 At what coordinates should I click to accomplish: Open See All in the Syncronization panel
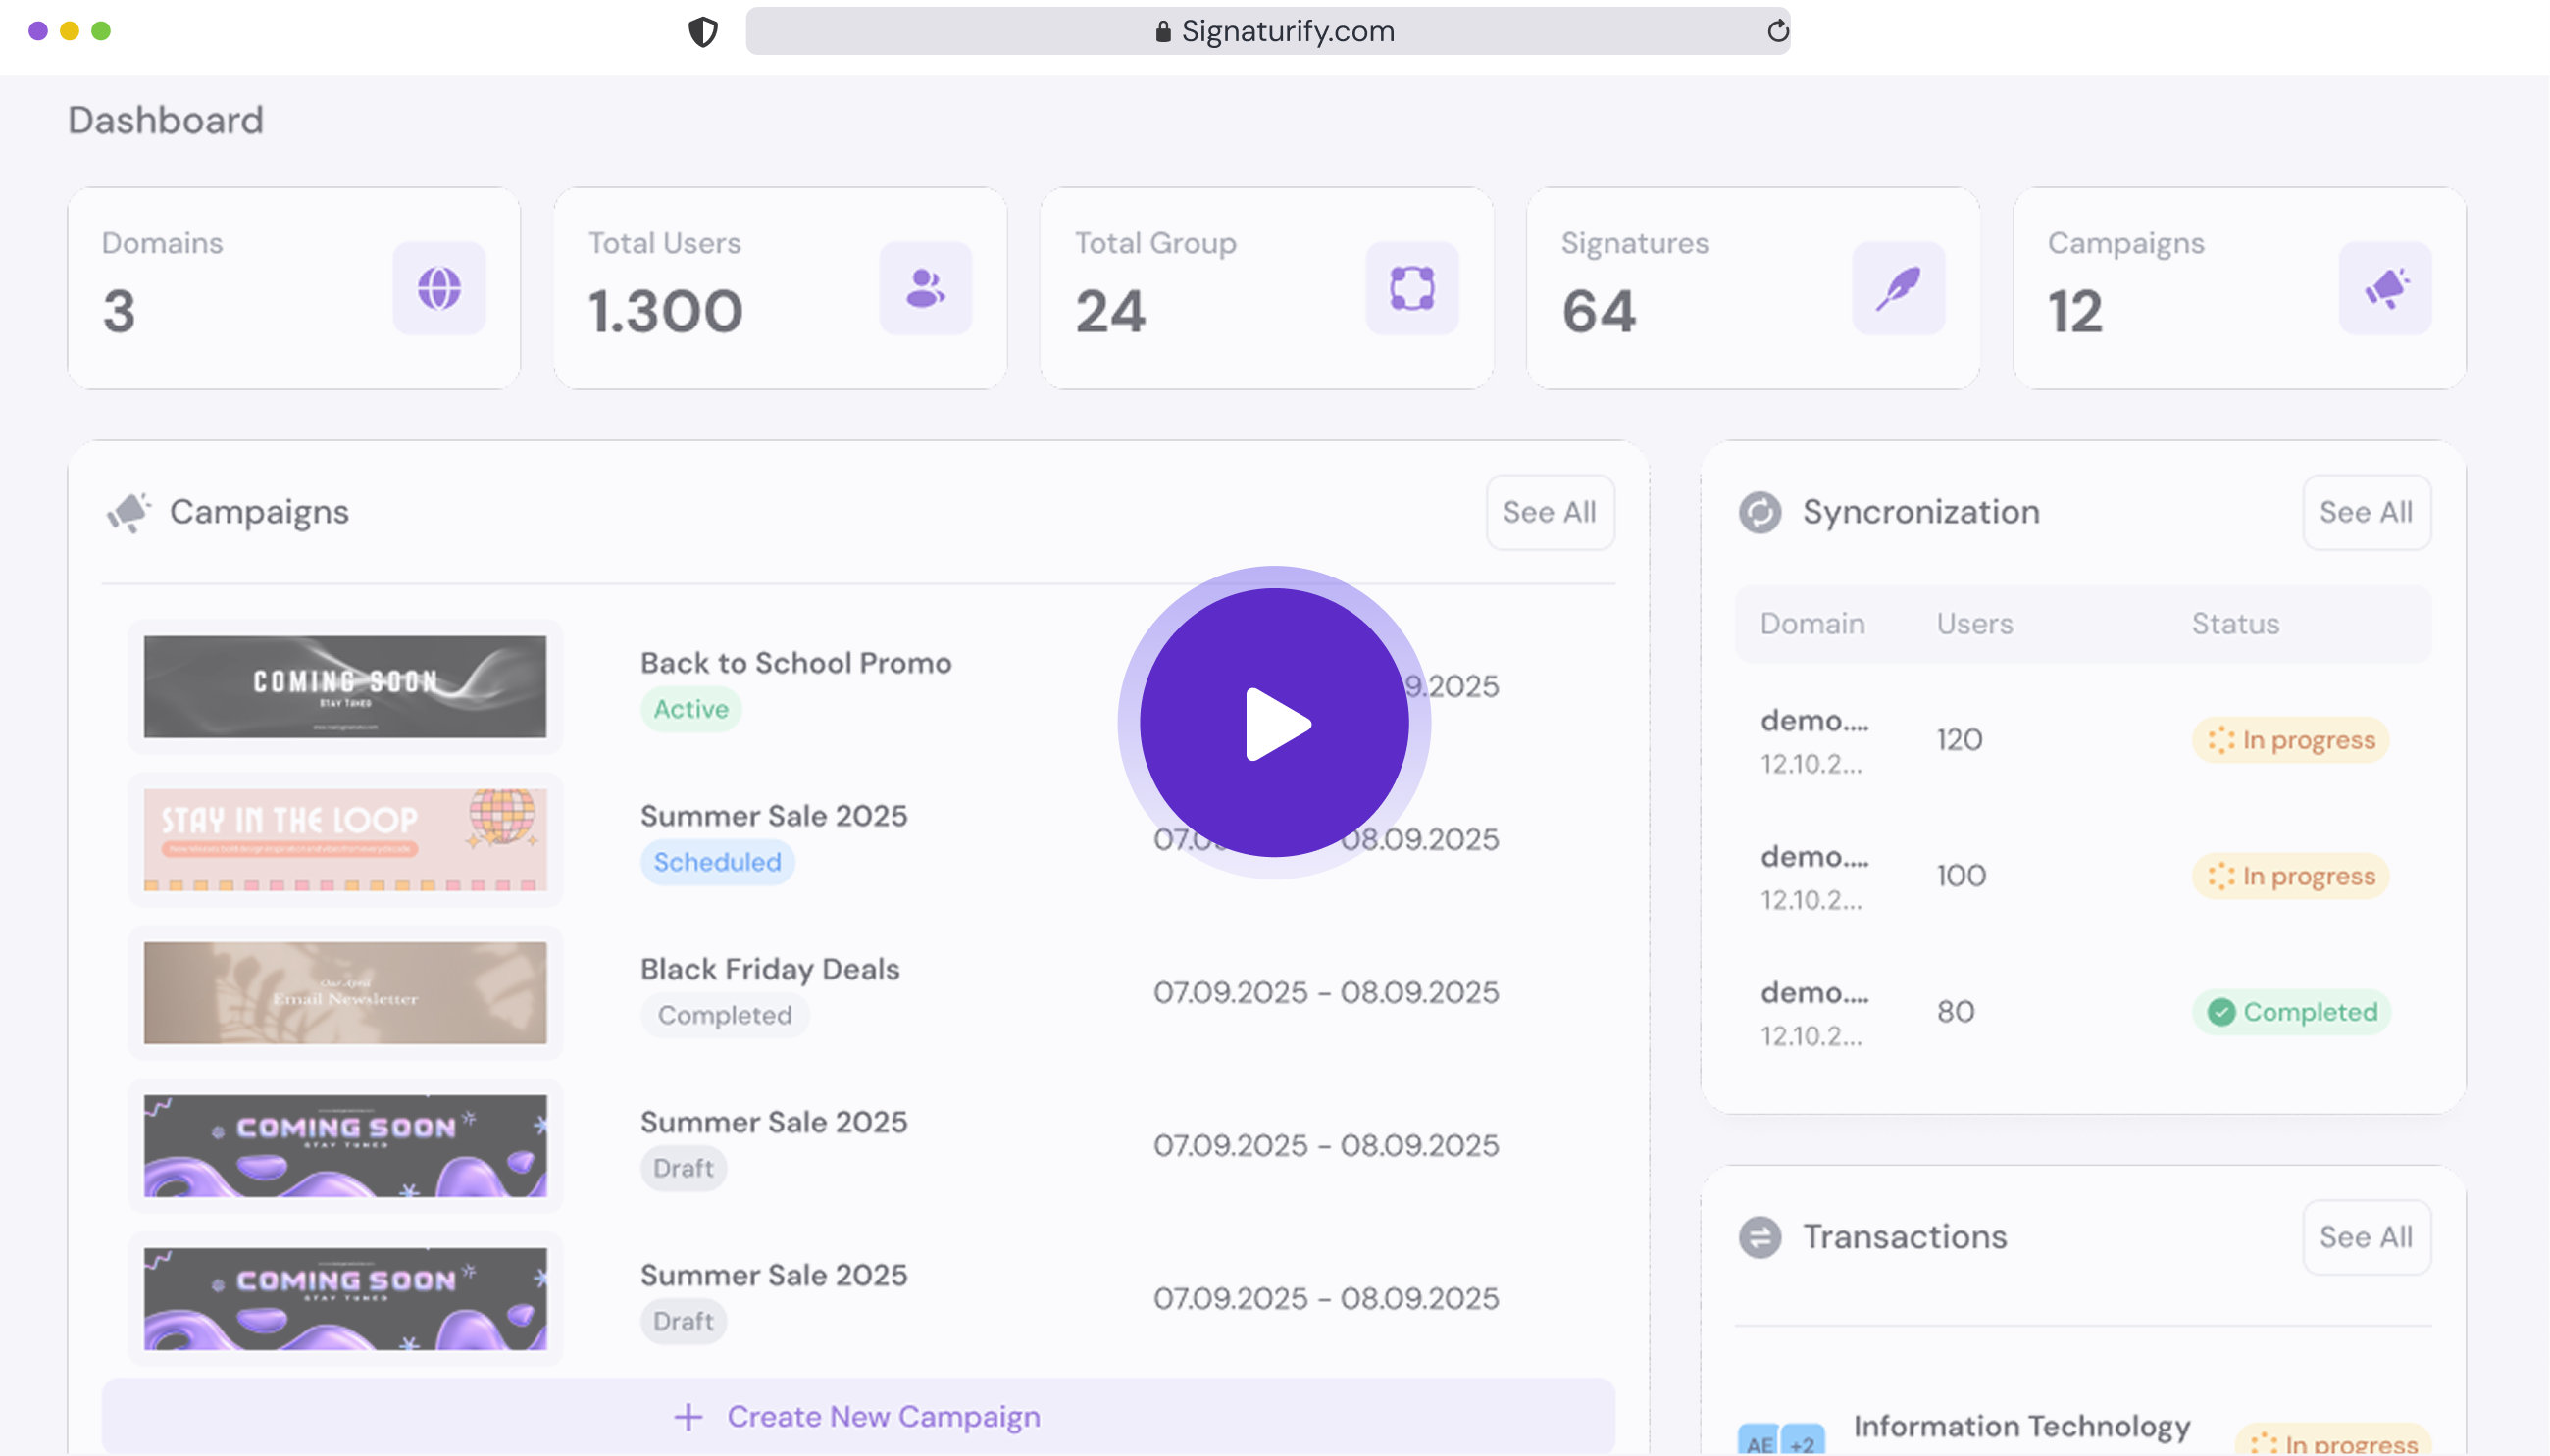[2366, 512]
